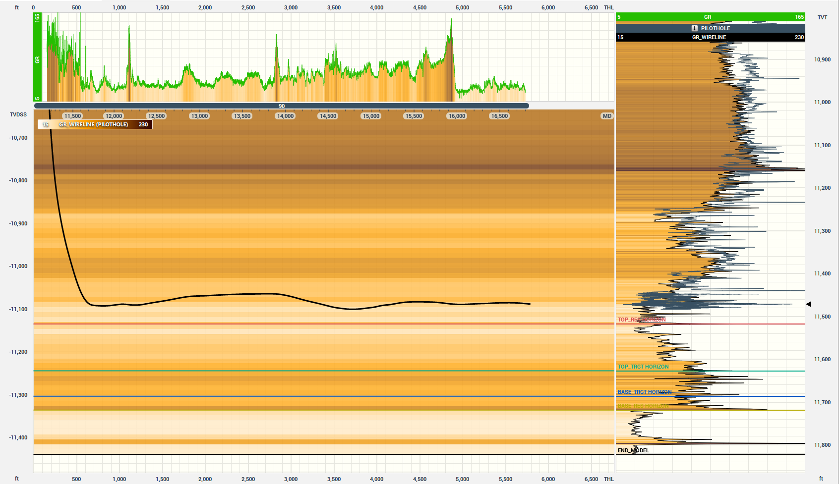Click the TVDSS axis label
Image resolution: width=839 pixels, height=484 pixels.
pyautogui.click(x=18, y=114)
